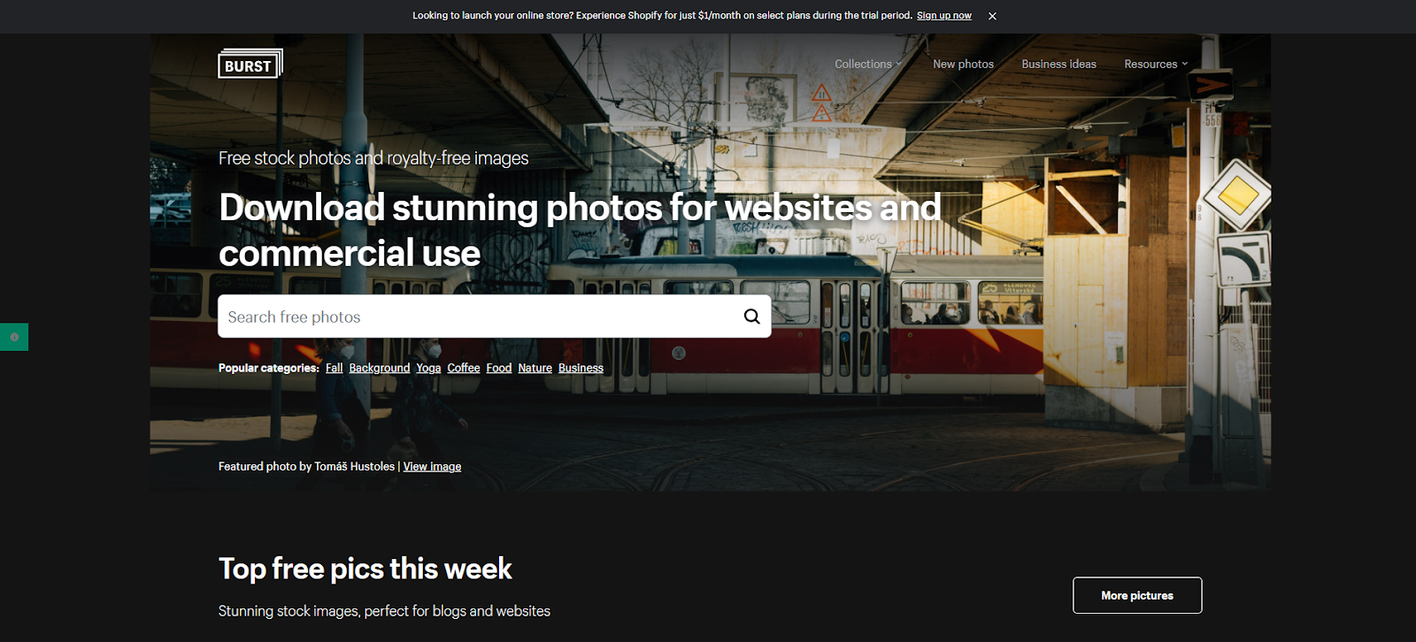Select the Yoga category link

[x=428, y=368]
